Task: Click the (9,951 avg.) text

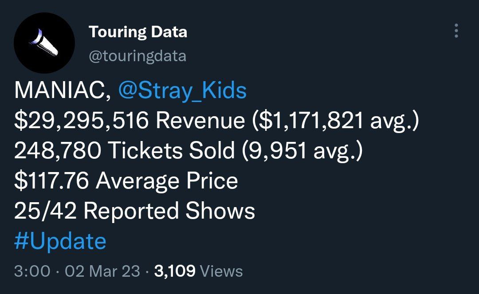Action: click(301, 151)
